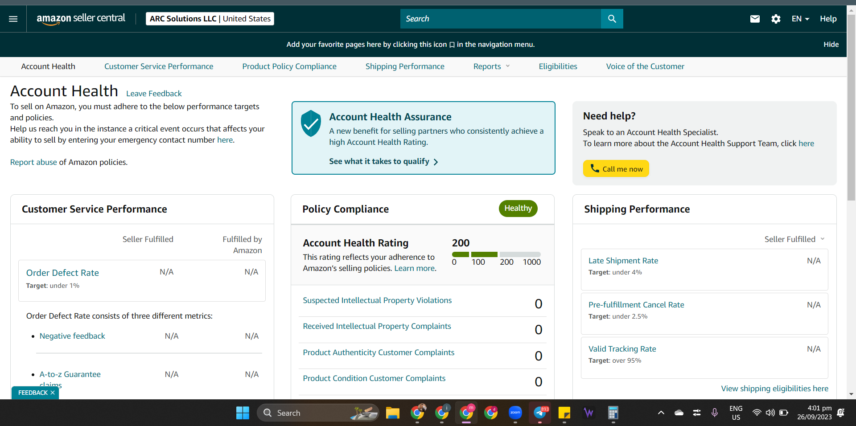Click the Amazon Seller Central logo
856x426 pixels.
coord(81,19)
